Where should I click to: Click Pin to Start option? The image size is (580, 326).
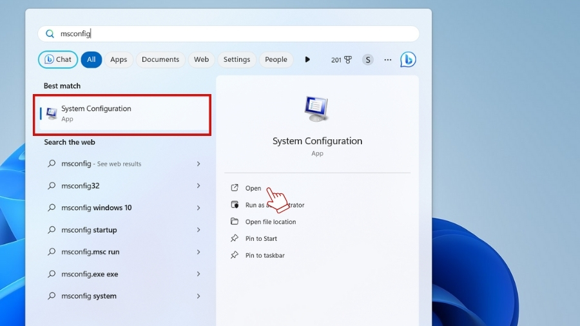261,238
